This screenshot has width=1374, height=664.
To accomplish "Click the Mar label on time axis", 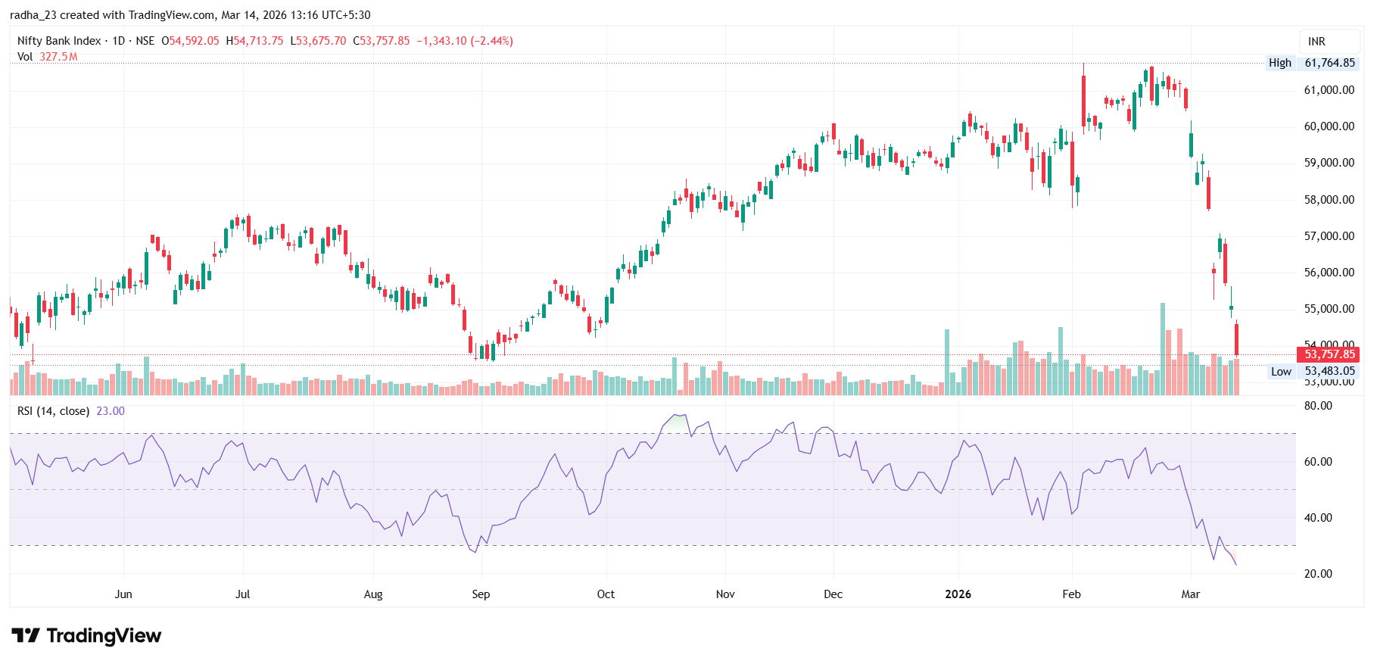I will (x=1190, y=594).
